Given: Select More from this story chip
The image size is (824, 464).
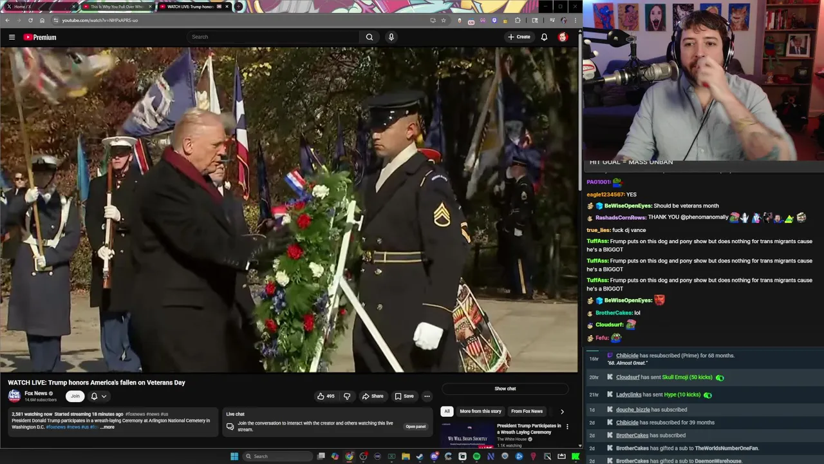Looking at the screenshot, I should 480,411.
